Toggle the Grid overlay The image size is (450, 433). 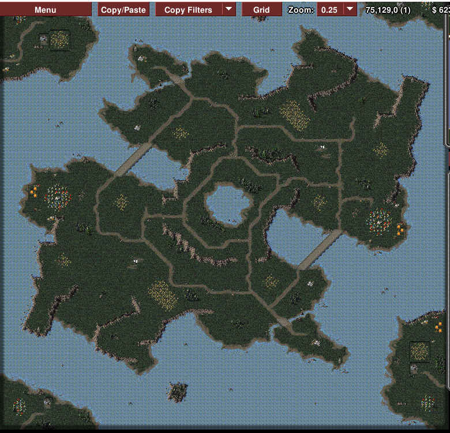click(x=261, y=10)
